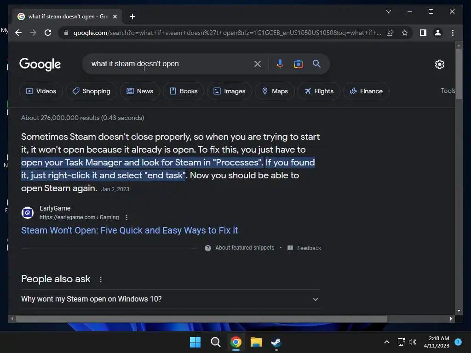This screenshot has height=353, width=471.
Task: Bookmark this page with the star icon
Action: coord(405,33)
